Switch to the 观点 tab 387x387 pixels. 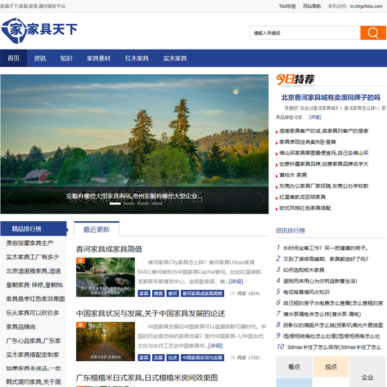point(331,367)
